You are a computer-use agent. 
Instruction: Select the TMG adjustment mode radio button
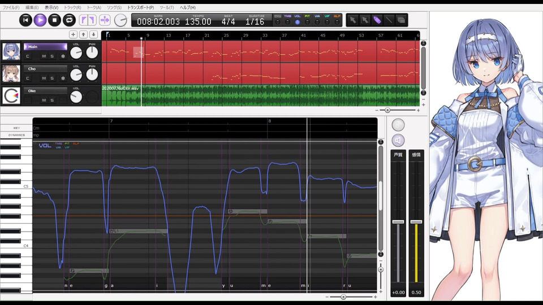click(287, 22)
